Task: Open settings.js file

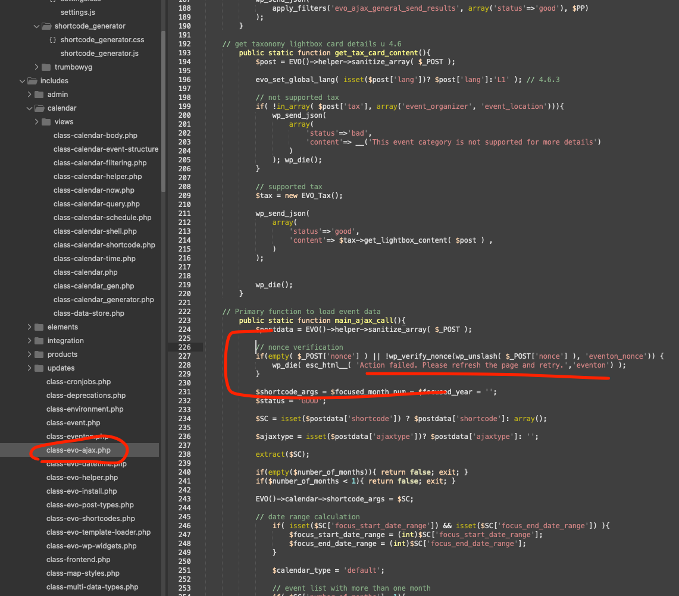Action: click(x=77, y=12)
